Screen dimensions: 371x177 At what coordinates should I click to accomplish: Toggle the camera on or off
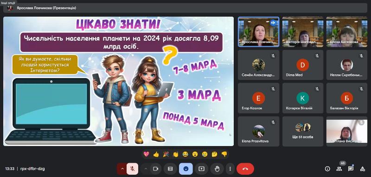click(156, 169)
